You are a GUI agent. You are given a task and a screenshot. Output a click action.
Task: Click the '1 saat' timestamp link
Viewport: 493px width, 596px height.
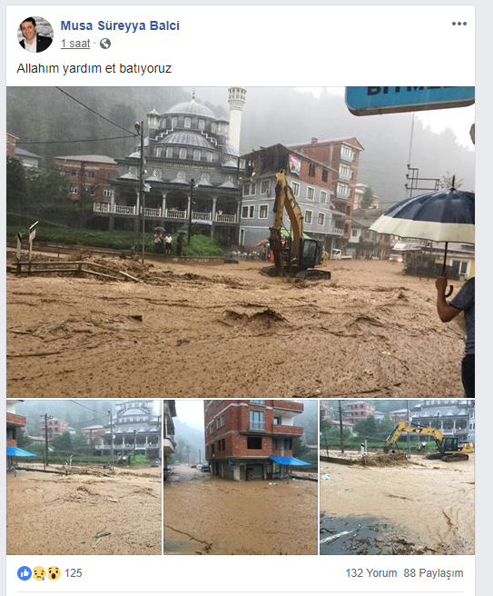75,44
